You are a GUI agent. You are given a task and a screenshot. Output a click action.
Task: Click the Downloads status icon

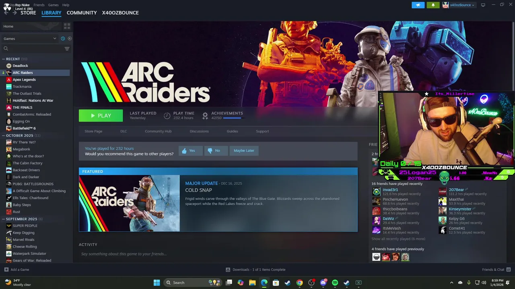click(x=228, y=270)
